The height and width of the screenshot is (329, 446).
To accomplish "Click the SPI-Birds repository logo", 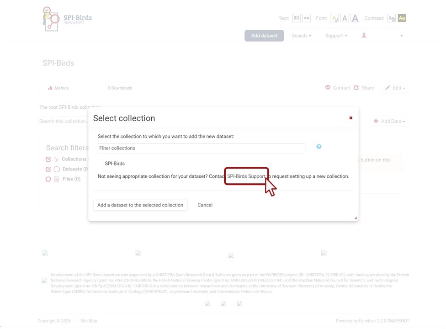I will coord(67,19).
